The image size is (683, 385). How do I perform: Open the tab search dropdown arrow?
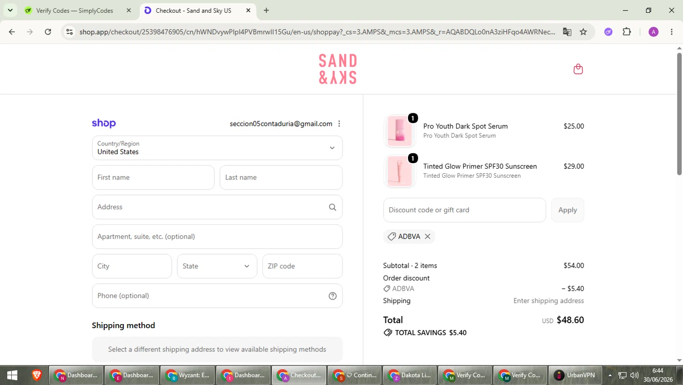(x=10, y=10)
